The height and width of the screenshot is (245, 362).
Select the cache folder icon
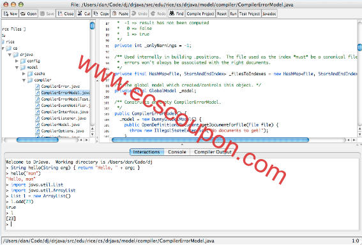pos(30,74)
